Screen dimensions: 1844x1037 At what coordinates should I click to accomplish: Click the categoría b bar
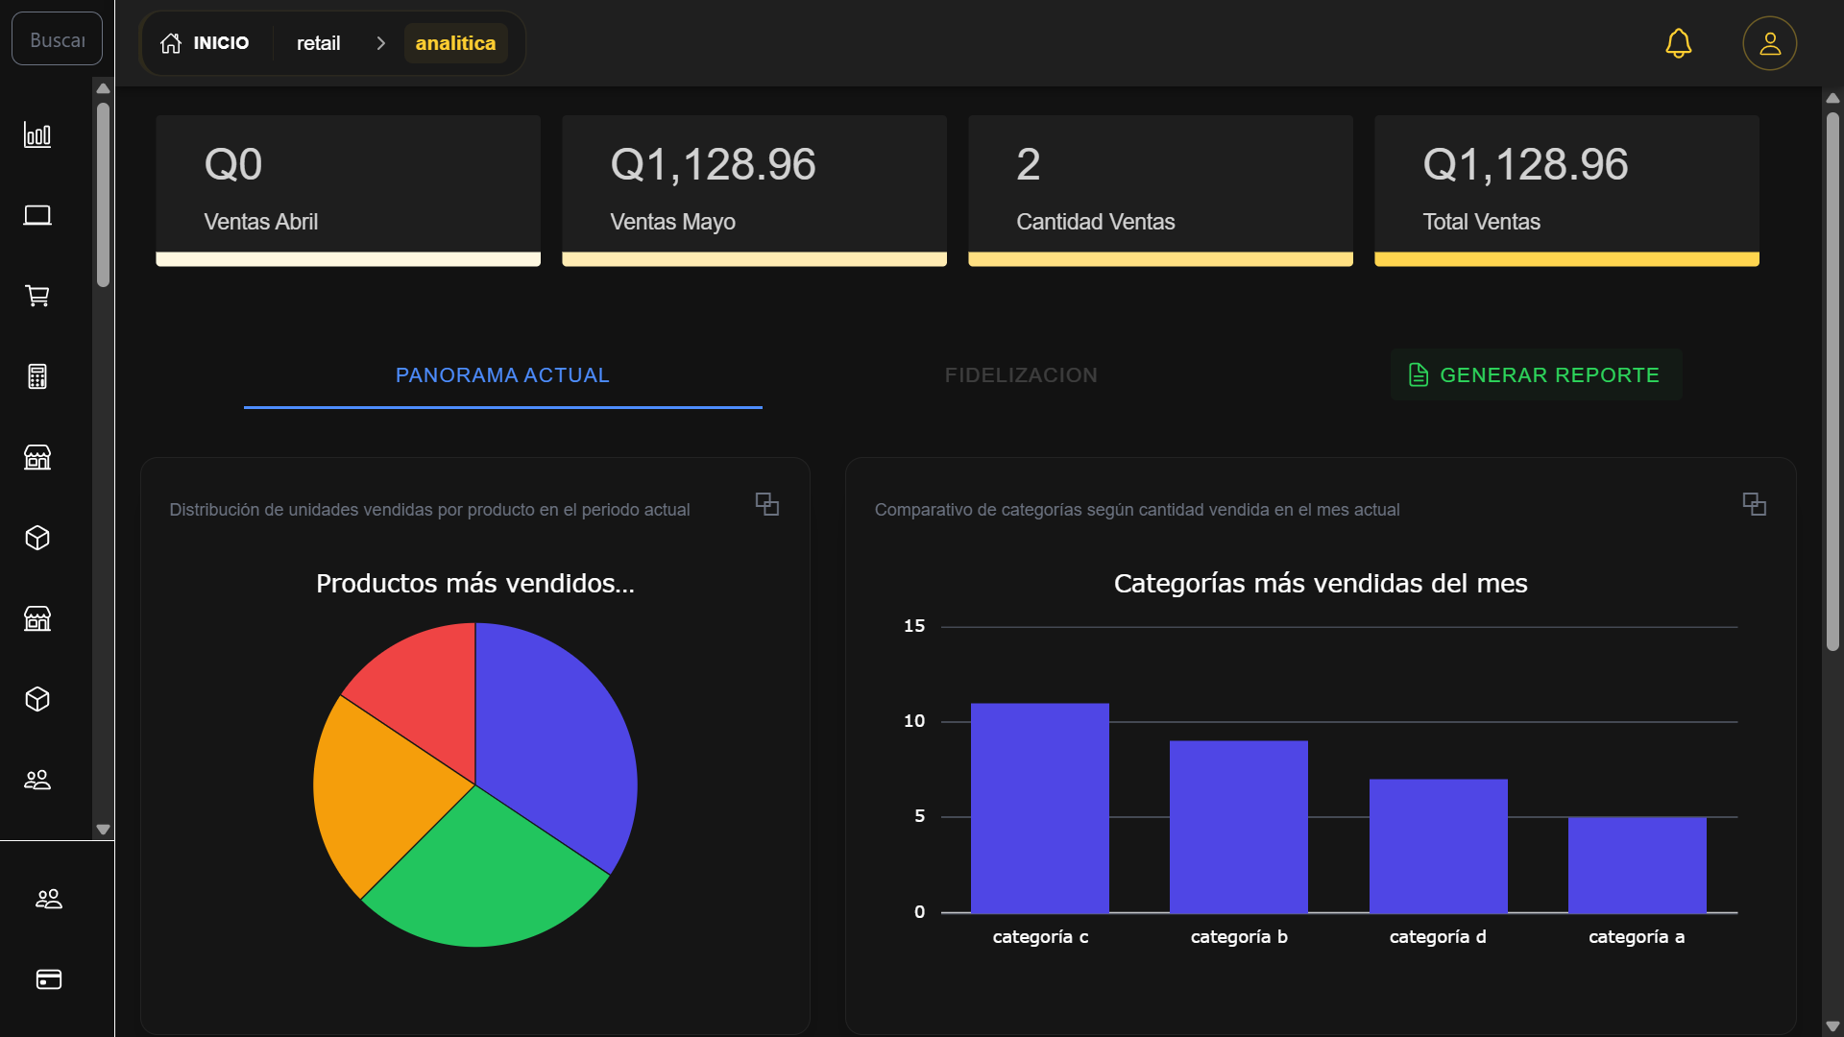tap(1239, 827)
